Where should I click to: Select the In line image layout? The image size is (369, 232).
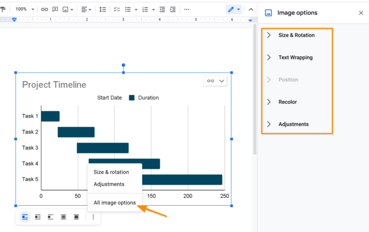(25, 217)
